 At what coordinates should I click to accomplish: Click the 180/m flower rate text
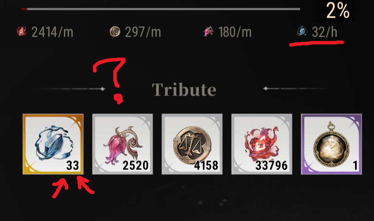(x=235, y=32)
